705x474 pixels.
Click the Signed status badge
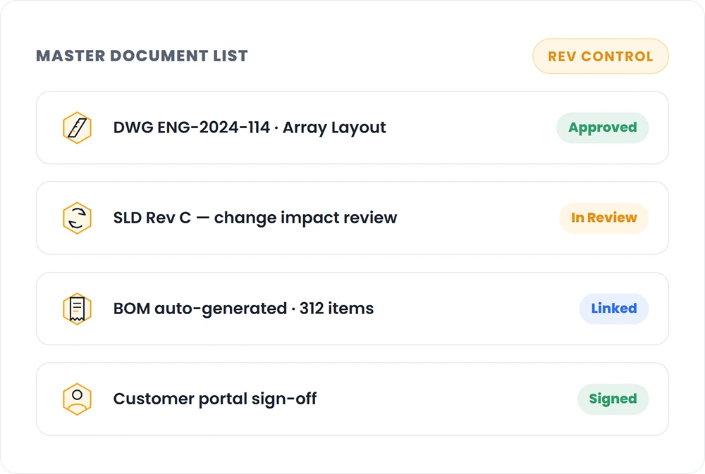tap(613, 399)
